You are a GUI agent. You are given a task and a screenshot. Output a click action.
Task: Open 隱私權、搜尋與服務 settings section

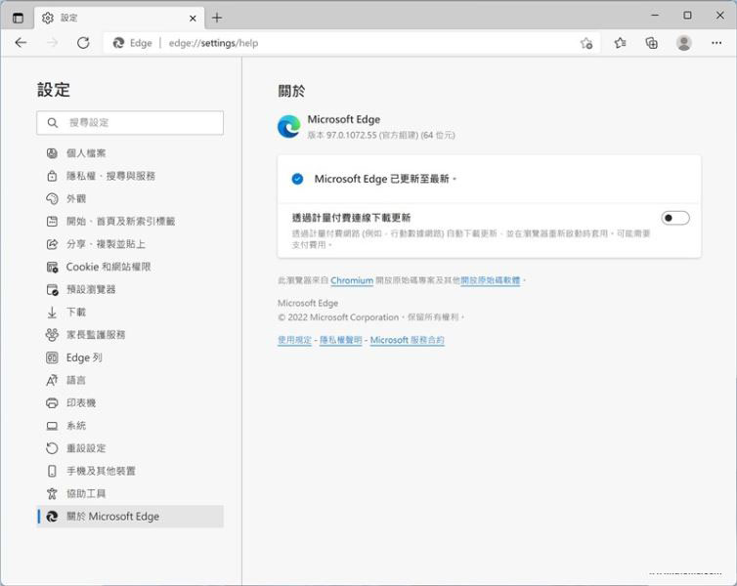click(109, 176)
